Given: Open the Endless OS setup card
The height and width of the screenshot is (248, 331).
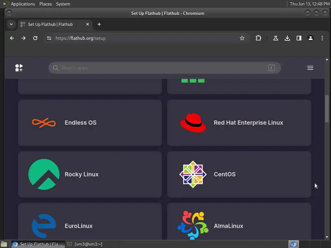Looking at the screenshot, I should 90,123.
